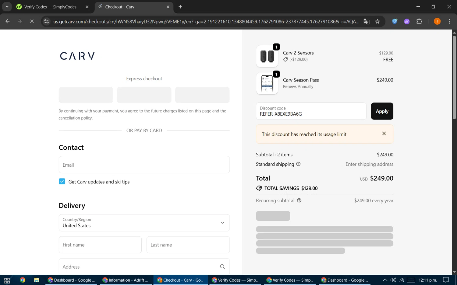Screen dimensions: 457x285
Task: Expand the Country/Region dropdown
Action: (144, 223)
